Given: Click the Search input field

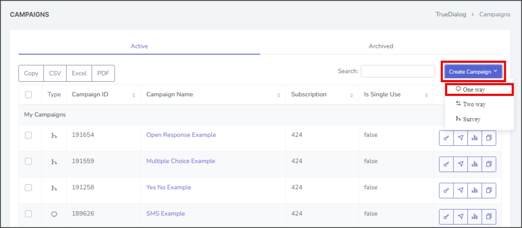Looking at the screenshot, I should (398, 71).
